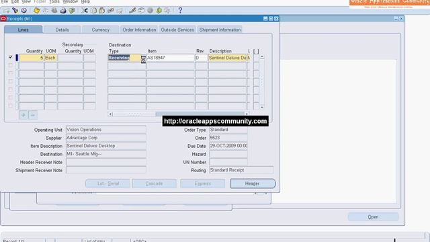
Task: Switch to the Lines tab
Action: pos(24,30)
